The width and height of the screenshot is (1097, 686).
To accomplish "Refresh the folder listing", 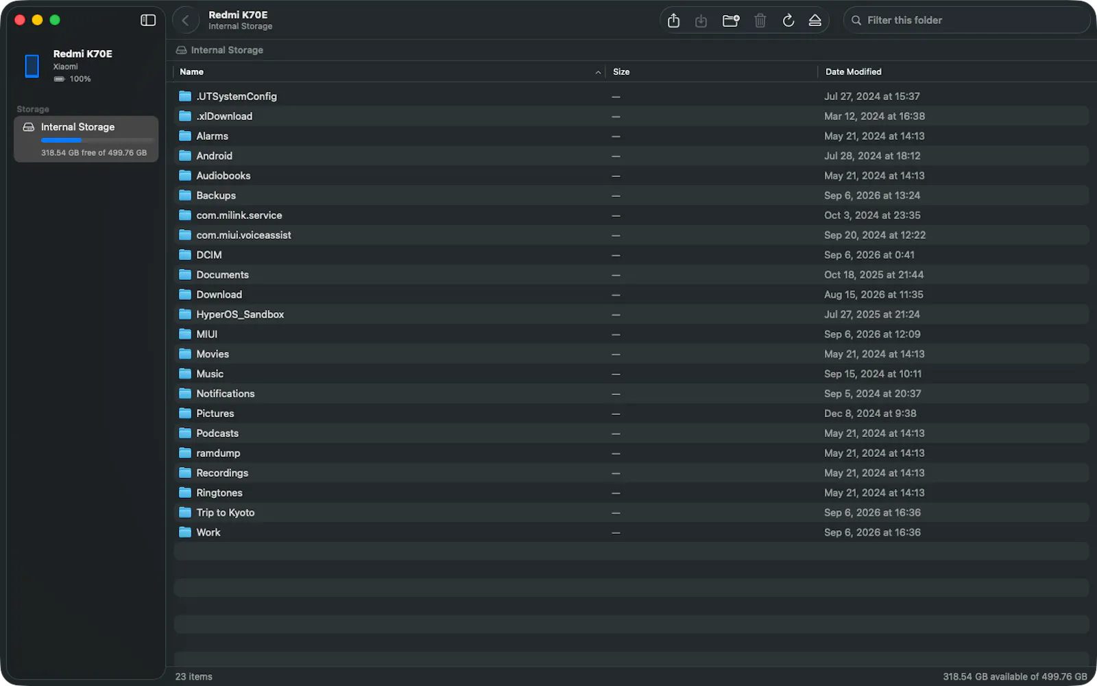I will pyautogui.click(x=788, y=21).
